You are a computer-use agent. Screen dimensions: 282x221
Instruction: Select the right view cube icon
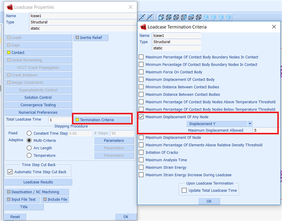[x=184, y=17]
